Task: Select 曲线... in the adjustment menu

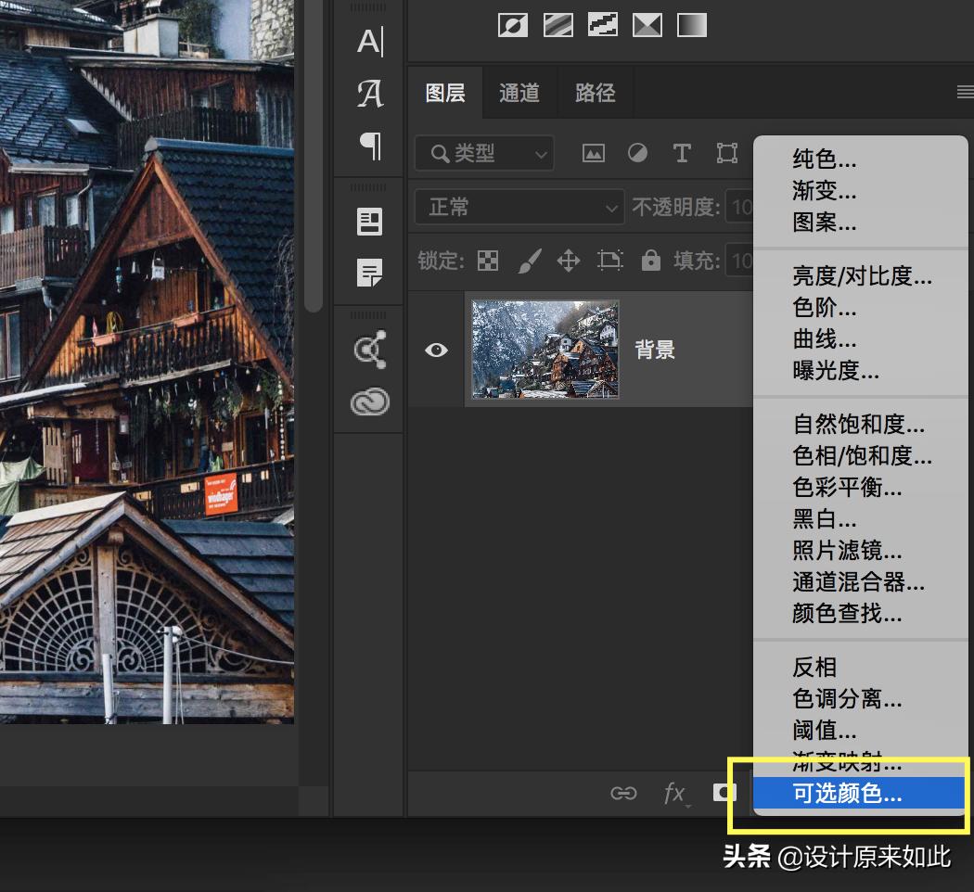Action: [x=825, y=339]
